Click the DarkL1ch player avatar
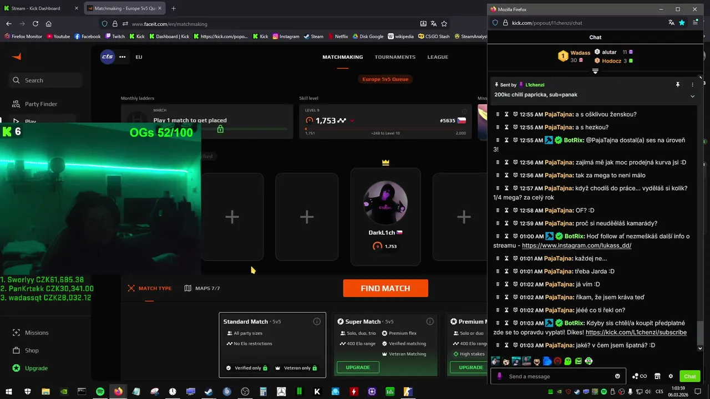Viewport: 710px width, 399px height. pos(386,202)
